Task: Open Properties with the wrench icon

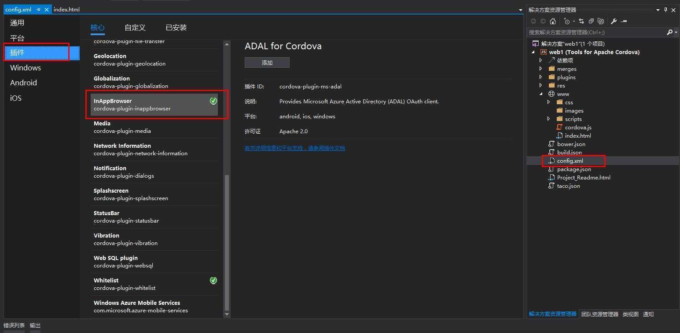Action: tap(614, 21)
